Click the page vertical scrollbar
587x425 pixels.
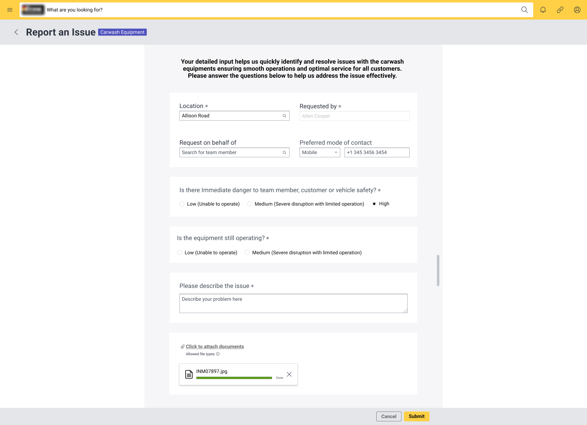coord(438,270)
